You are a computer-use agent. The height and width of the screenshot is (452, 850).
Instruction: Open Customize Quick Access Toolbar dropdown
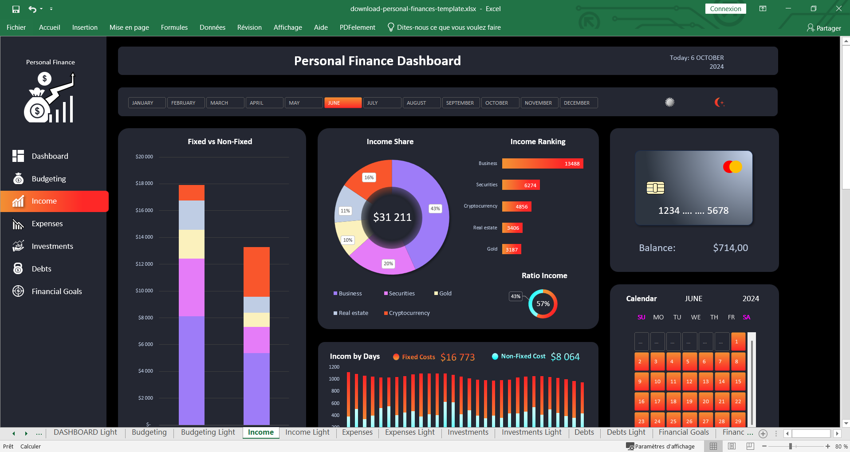click(x=51, y=9)
